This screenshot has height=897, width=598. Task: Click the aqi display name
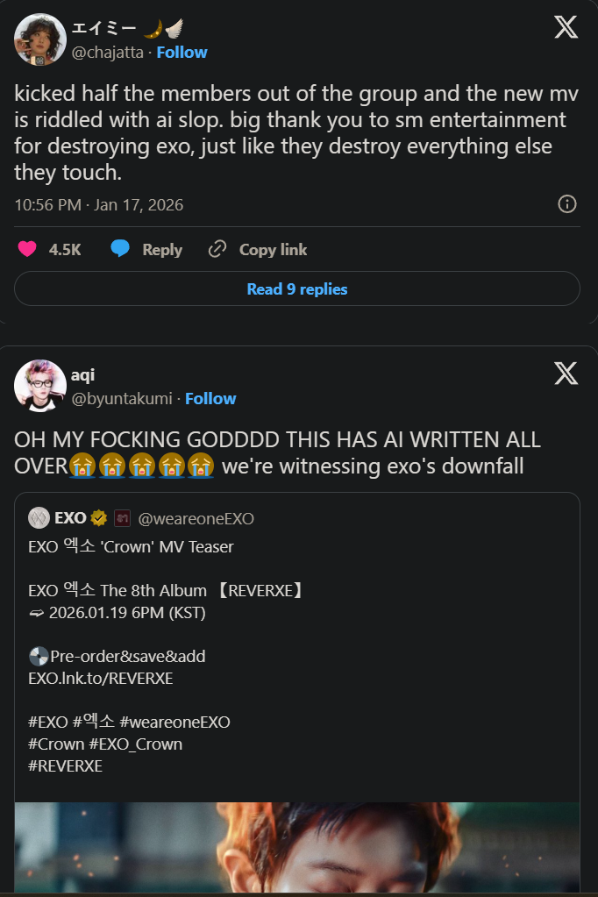click(x=82, y=375)
